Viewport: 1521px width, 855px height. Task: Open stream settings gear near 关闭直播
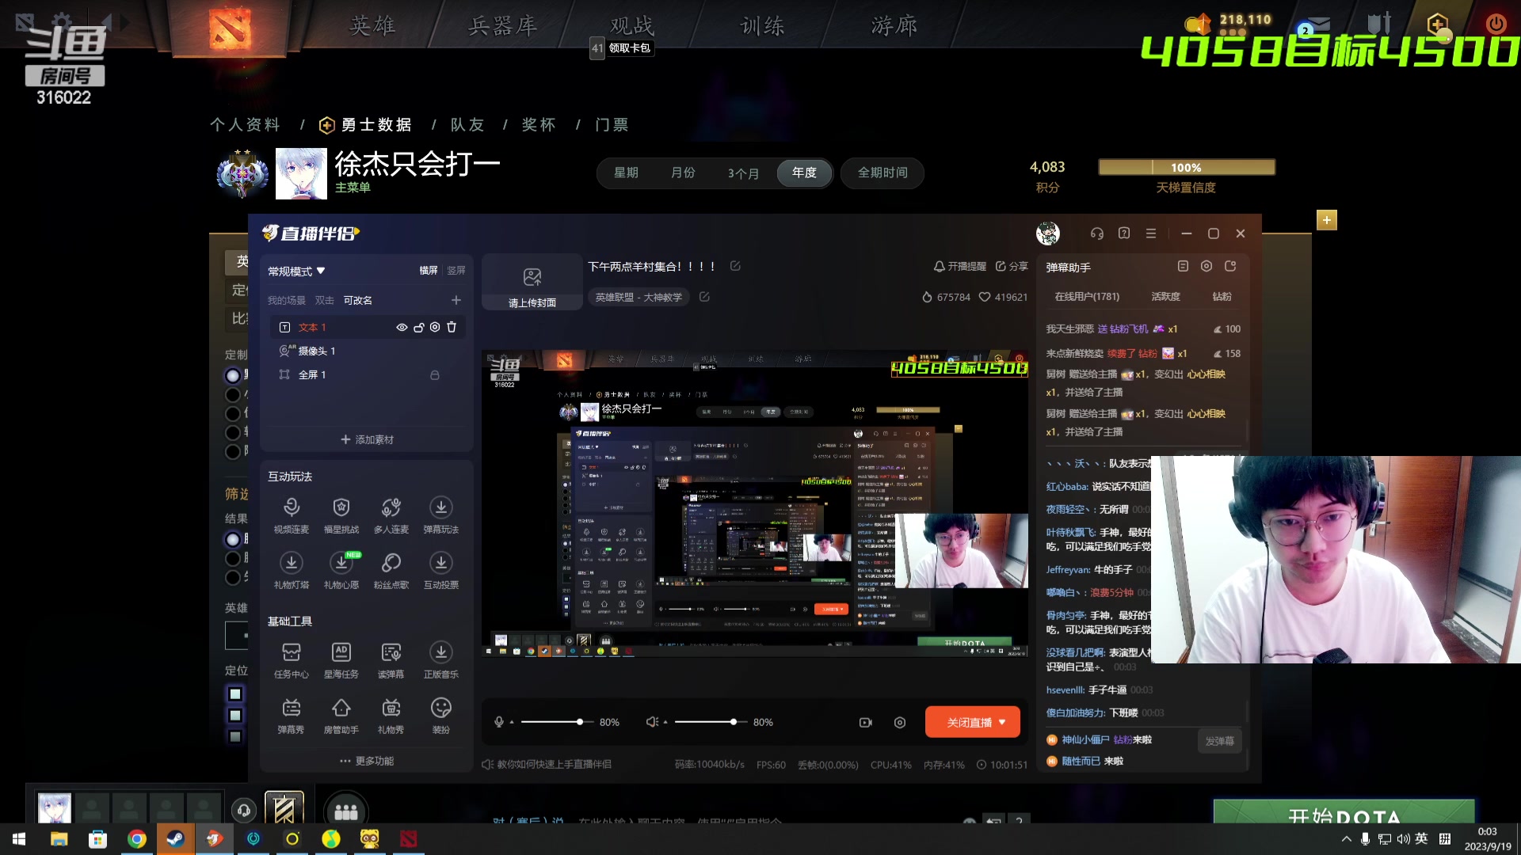[x=900, y=722]
